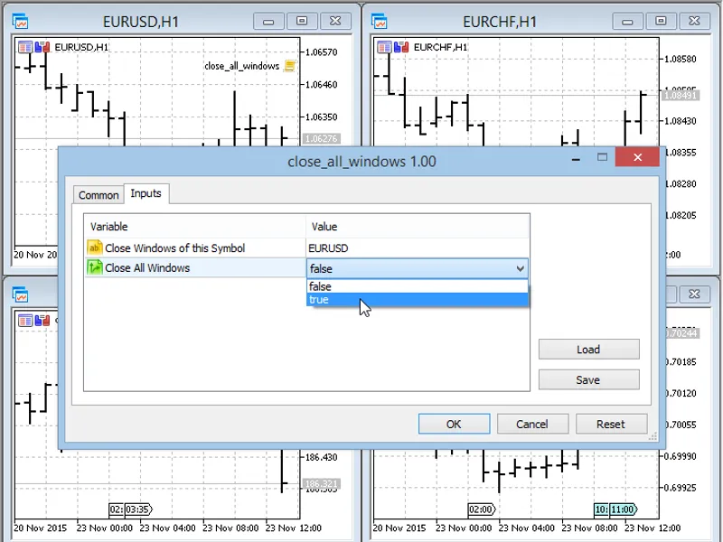The width and height of the screenshot is (723, 542).
Task: Click the bool type icon beside Close All Windows
Action: pos(95,267)
